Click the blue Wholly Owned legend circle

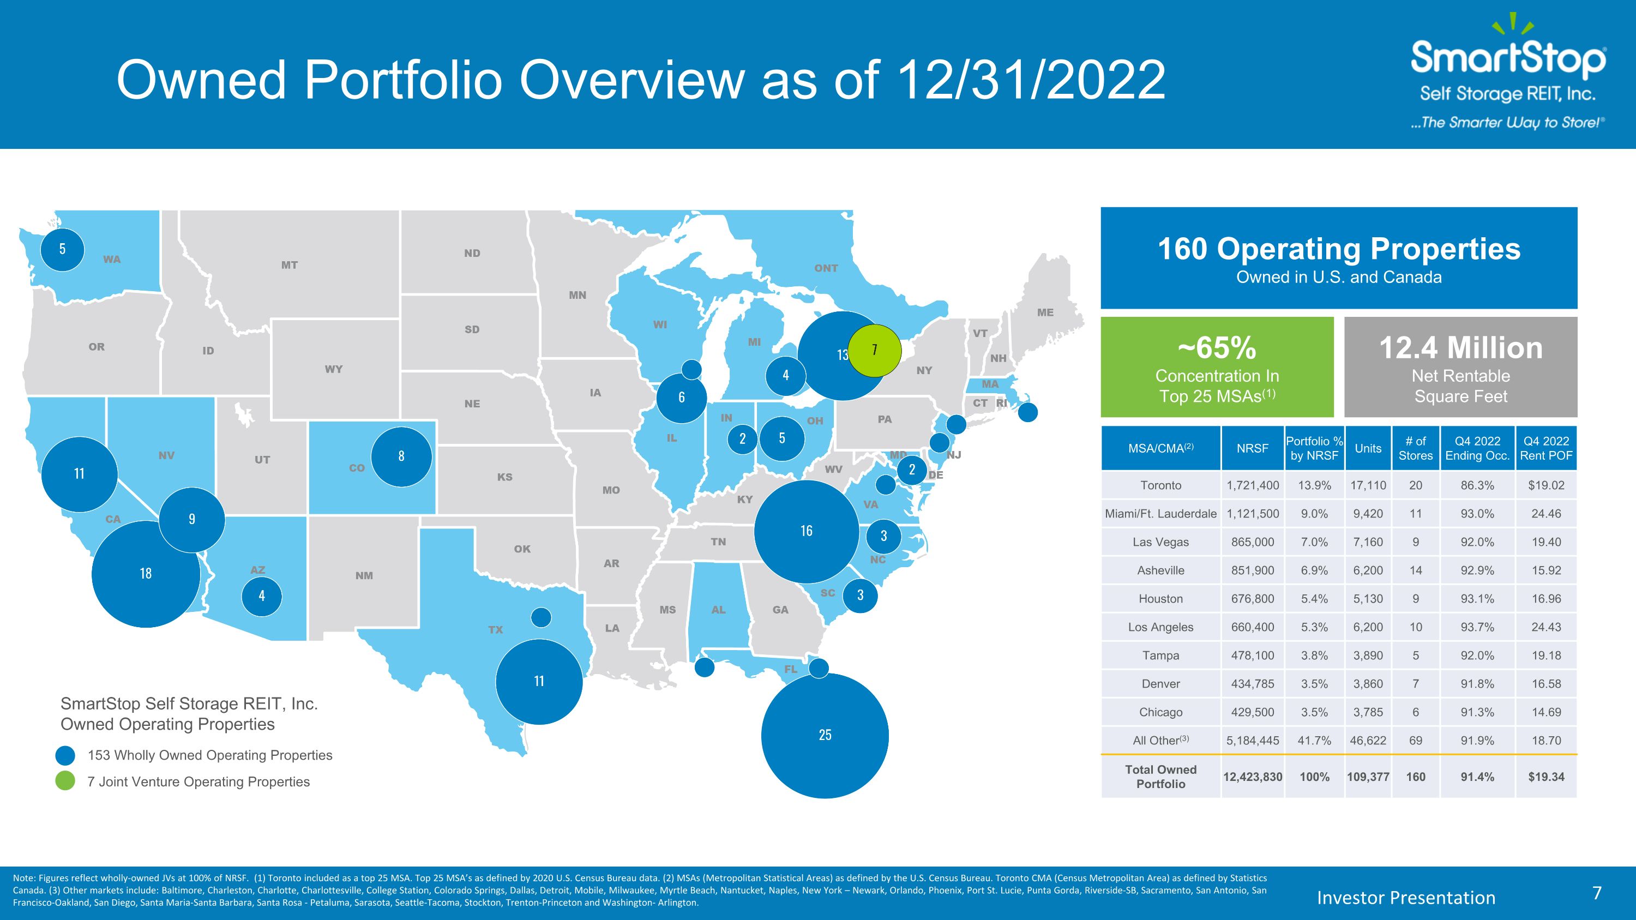click(x=65, y=755)
